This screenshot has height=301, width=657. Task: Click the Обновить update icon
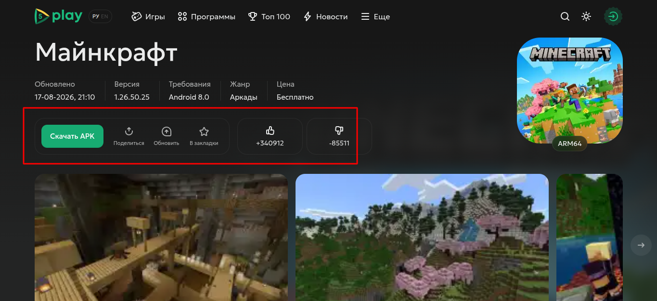(x=167, y=136)
